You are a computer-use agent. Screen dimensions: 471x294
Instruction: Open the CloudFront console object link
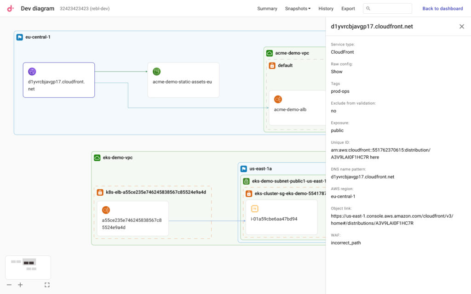point(392,220)
